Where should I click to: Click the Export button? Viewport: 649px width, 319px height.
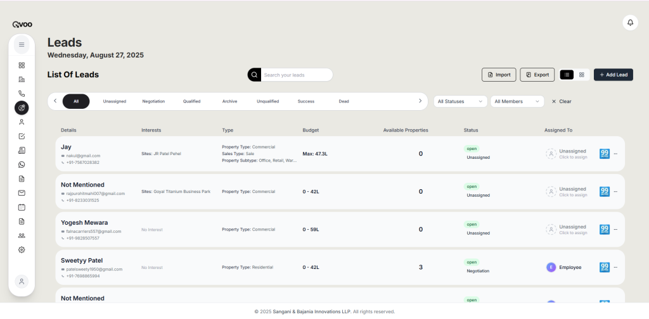(x=537, y=75)
